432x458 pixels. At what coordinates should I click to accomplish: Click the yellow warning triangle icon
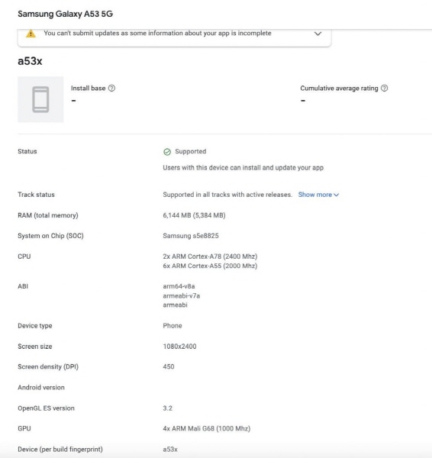[31, 34]
